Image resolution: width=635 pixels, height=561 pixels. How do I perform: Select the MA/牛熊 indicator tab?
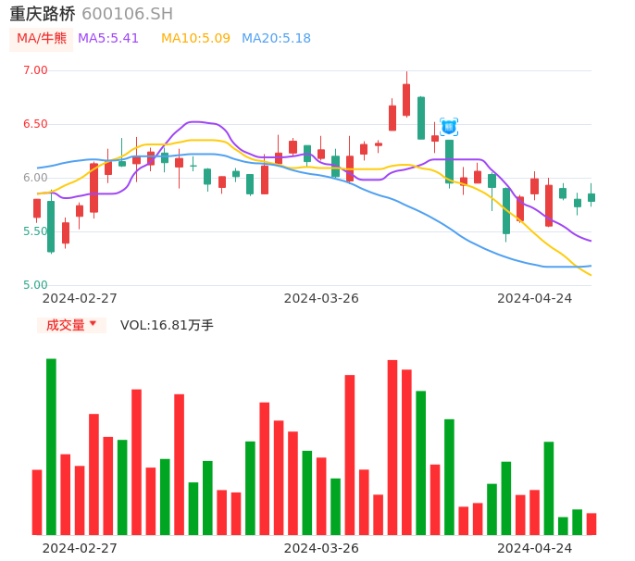(42, 39)
